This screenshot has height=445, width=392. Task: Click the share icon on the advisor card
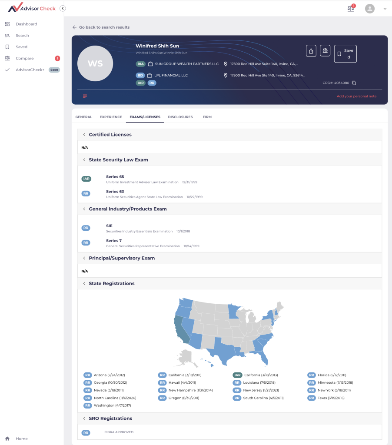pos(311,51)
